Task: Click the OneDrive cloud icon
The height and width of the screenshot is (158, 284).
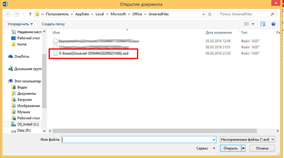Action: click(x=10, y=57)
